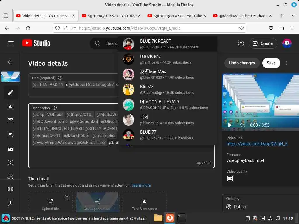Click the music note tray icon
299x224 pixels.
tap(278, 218)
